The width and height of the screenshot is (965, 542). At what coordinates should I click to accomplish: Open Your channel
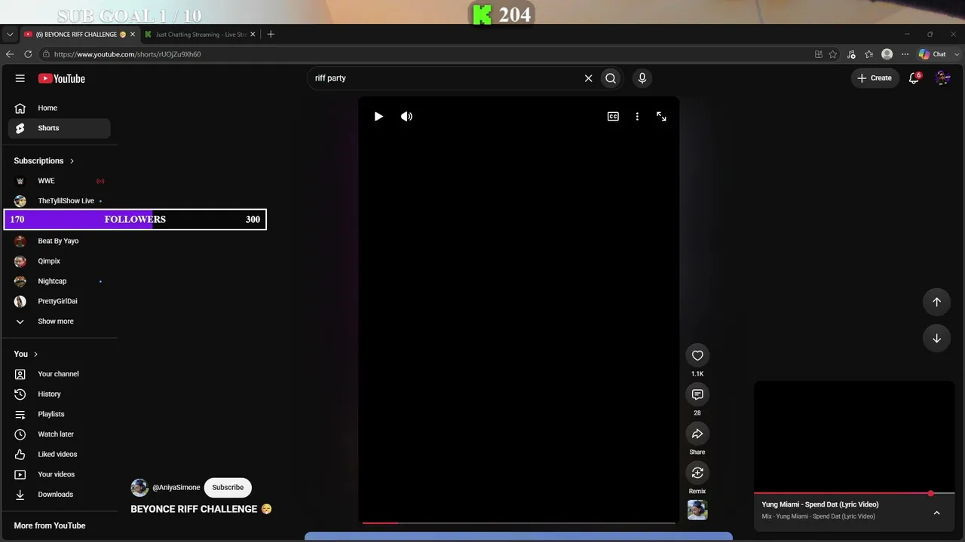(60, 374)
